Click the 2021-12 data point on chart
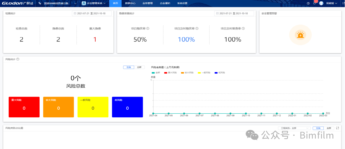The height and width of the screenshot is (149, 345). (x=277, y=114)
